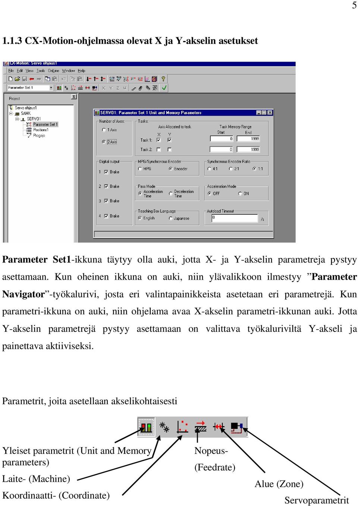Select the 2 Axis radio button
Screen dimensions: 358x506
point(104,142)
